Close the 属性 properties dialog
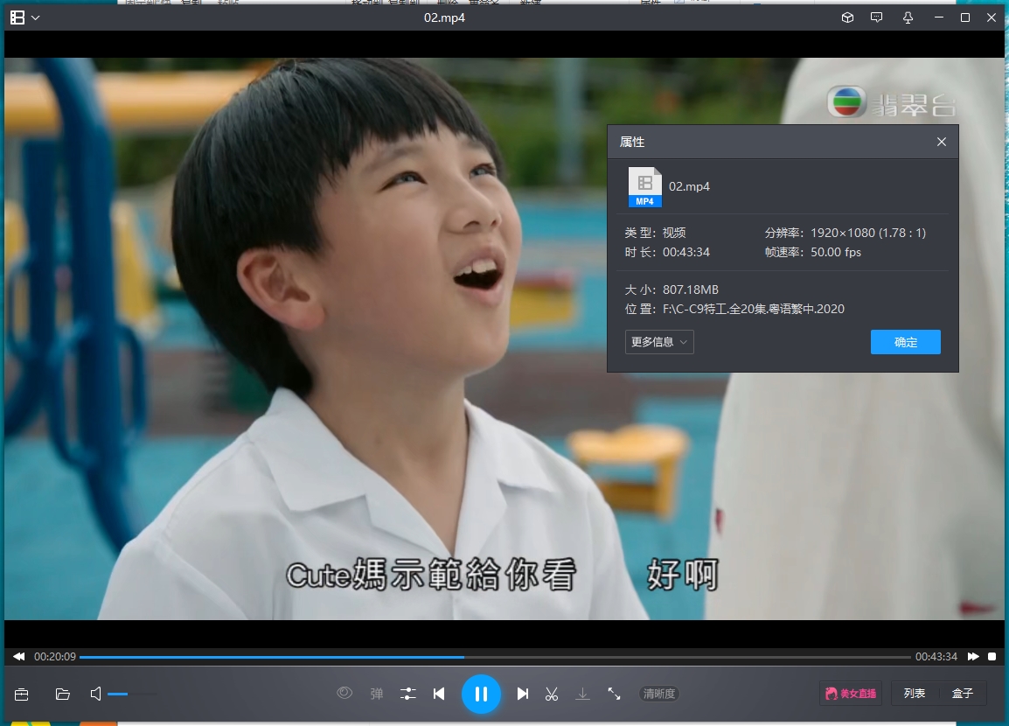This screenshot has height=726, width=1009. point(942,142)
